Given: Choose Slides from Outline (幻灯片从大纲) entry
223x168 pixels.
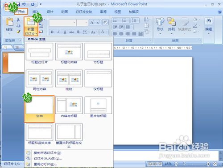Looking at the screenshot, I should (x=48, y=159).
